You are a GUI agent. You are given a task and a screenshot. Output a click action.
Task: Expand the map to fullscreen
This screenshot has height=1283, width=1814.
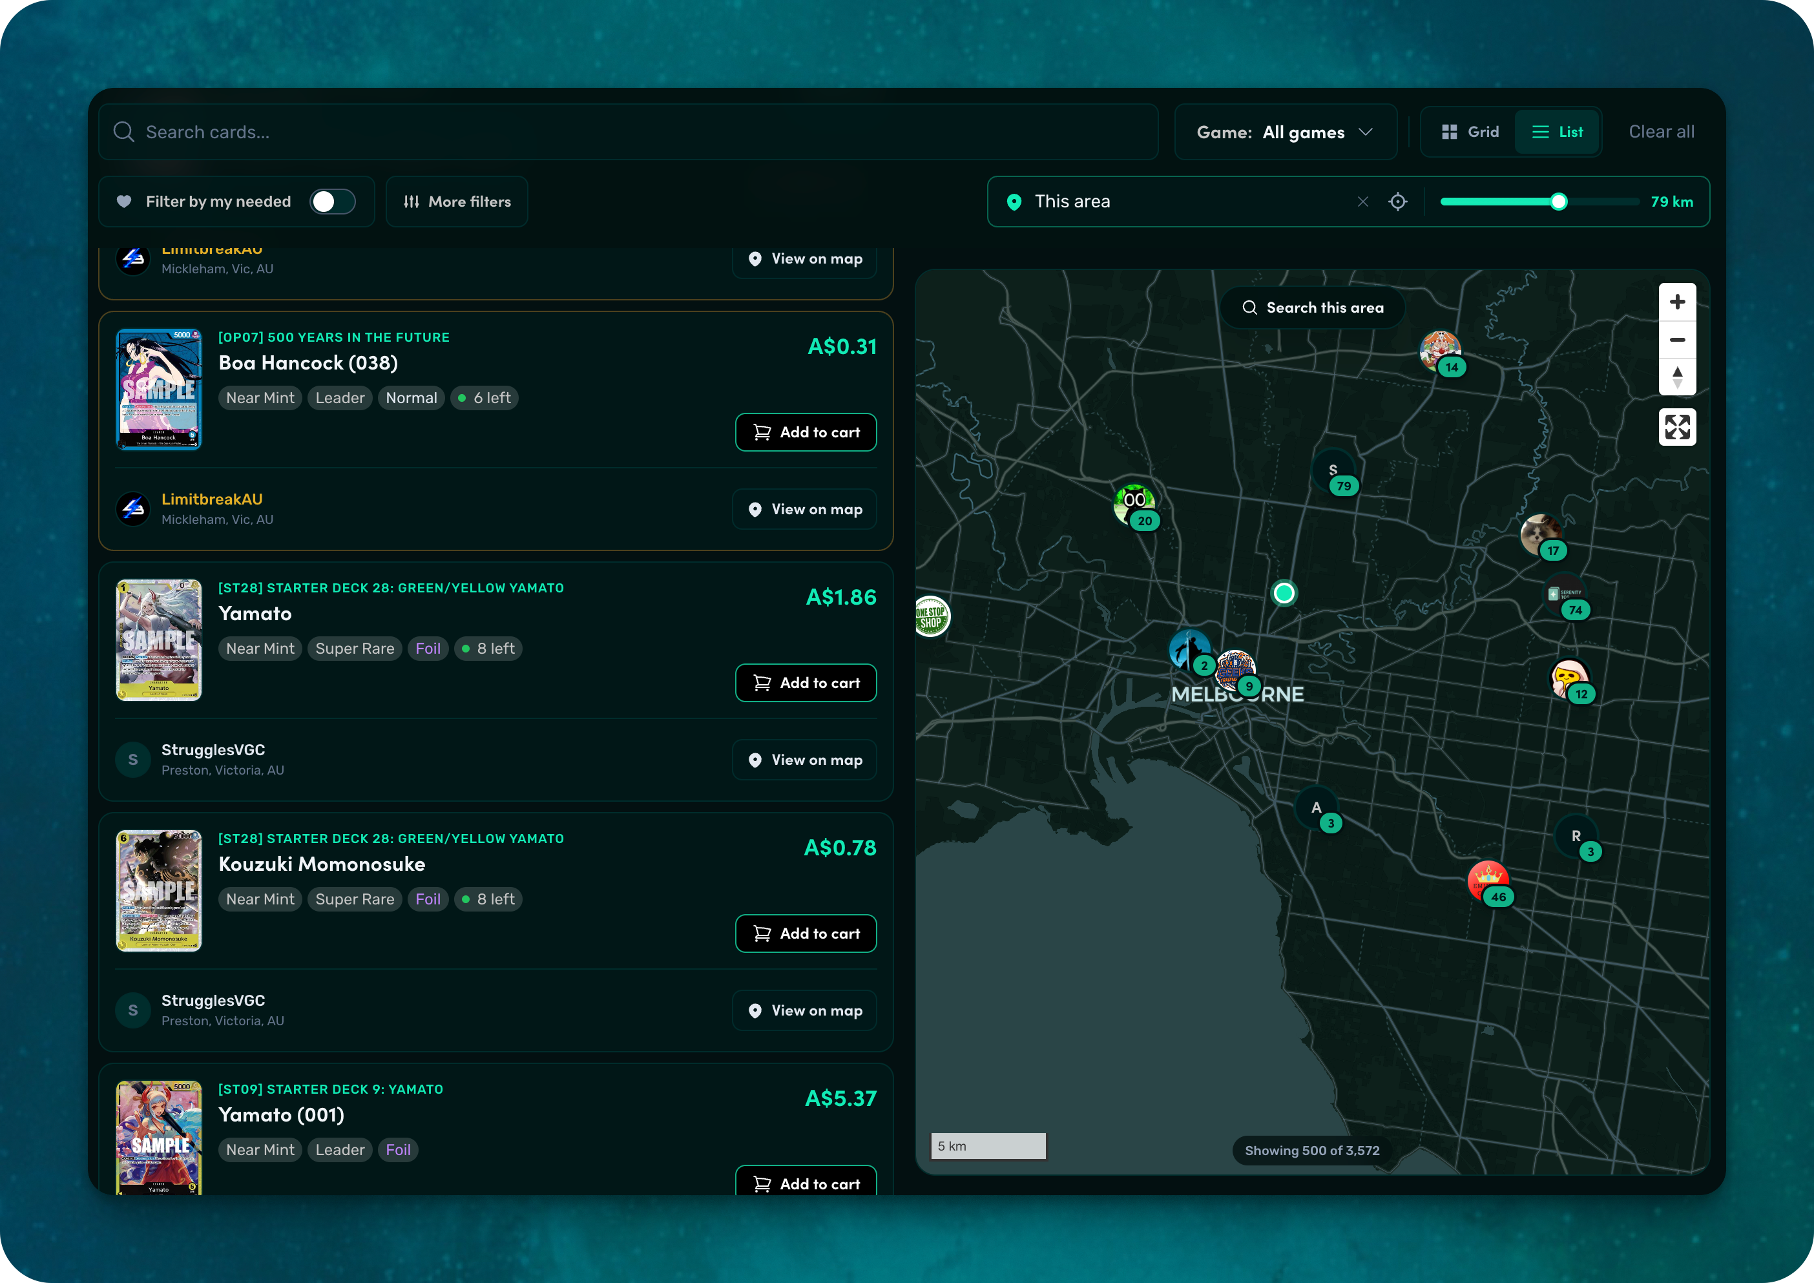click(x=1677, y=428)
